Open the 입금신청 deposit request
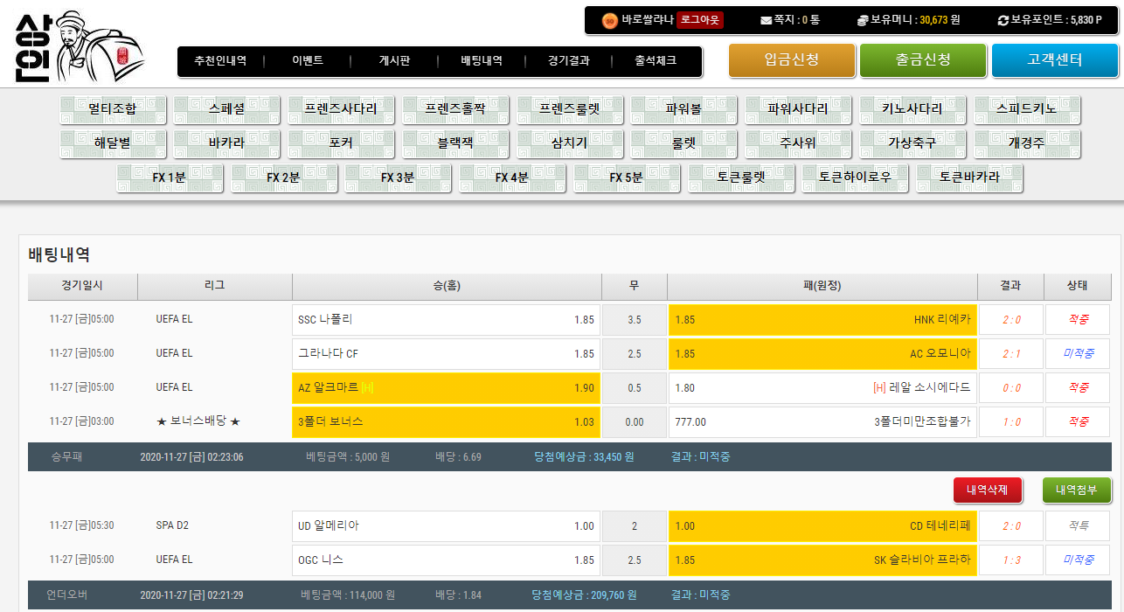The image size is (1124, 612). (791, 60)
